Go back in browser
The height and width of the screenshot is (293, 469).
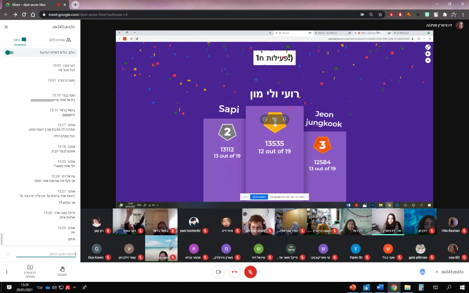click(x=6, y=14)
